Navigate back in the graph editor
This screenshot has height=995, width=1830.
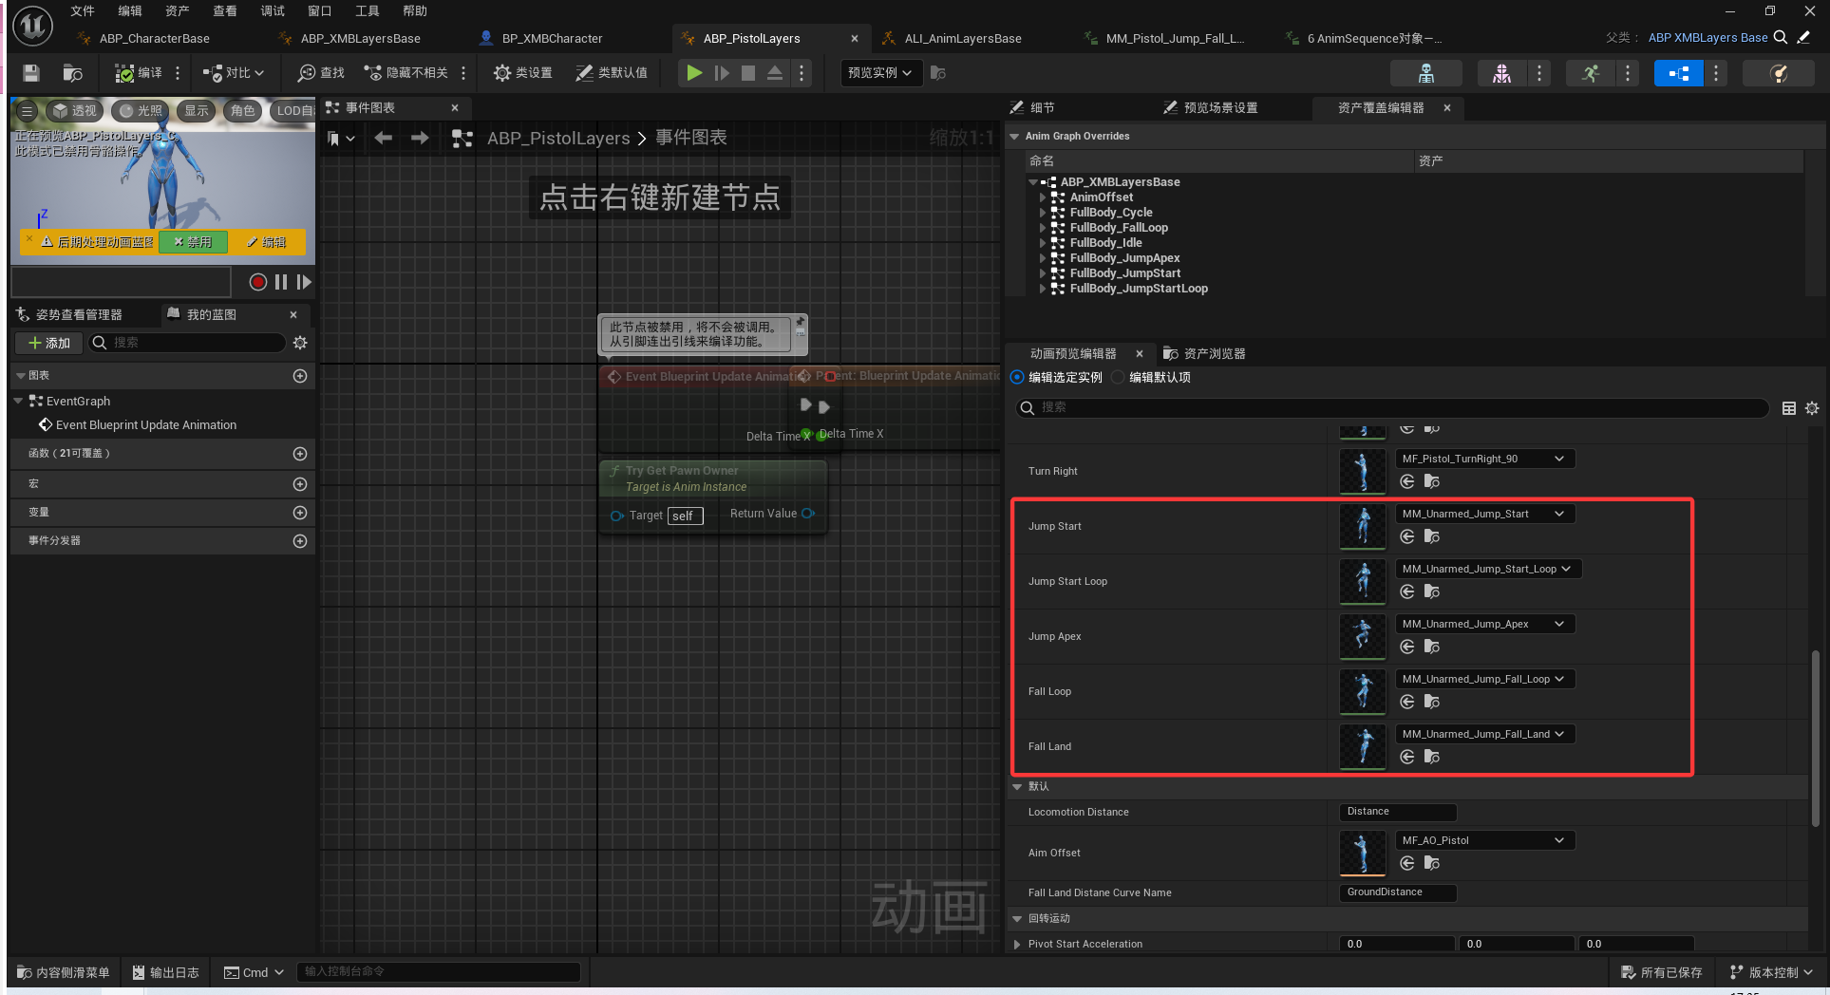click(383, 139)
